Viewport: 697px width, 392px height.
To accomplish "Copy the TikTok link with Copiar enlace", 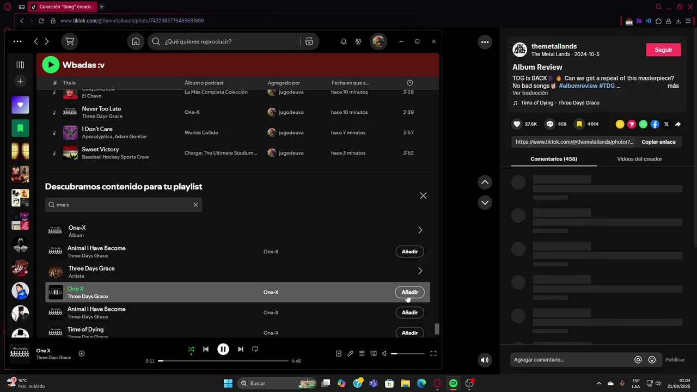I will point(658,142).
